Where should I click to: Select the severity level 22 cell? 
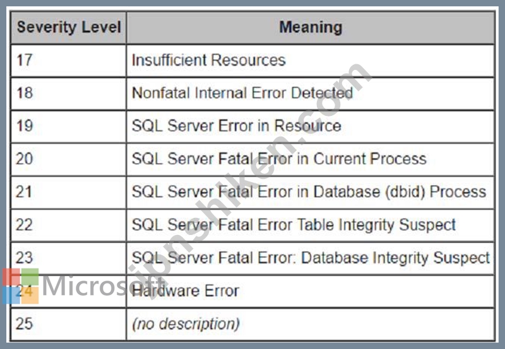pyautogui.click(x=68, y=226)
